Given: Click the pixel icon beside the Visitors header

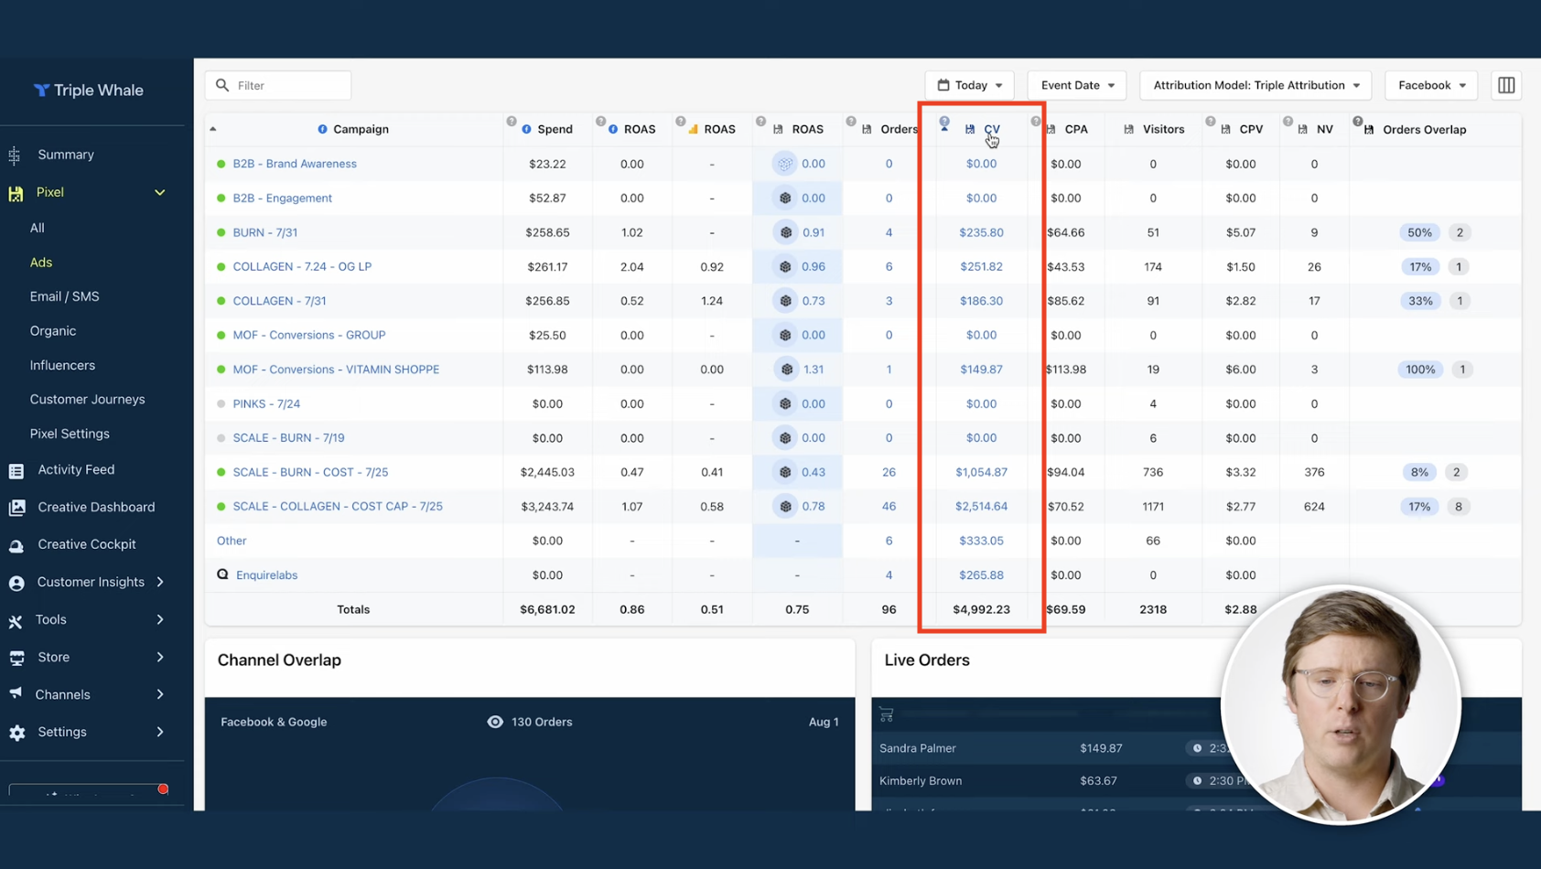Looking at the screenshot, I should 1128,130.
